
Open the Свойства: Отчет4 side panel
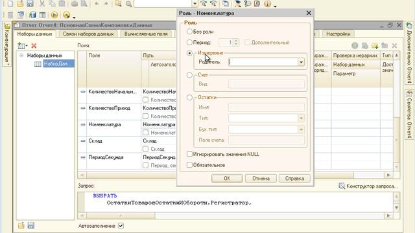tap(409, 114)
